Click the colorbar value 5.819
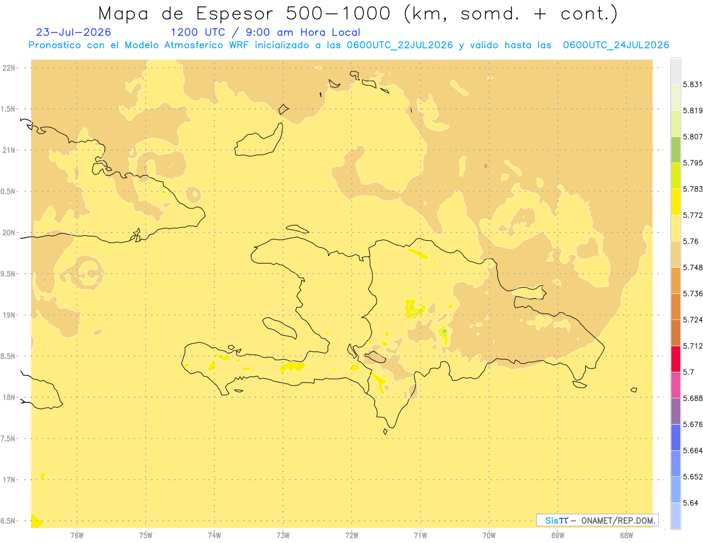The height and width of the screenshot is (543, 703). click(x=692, y=111)
